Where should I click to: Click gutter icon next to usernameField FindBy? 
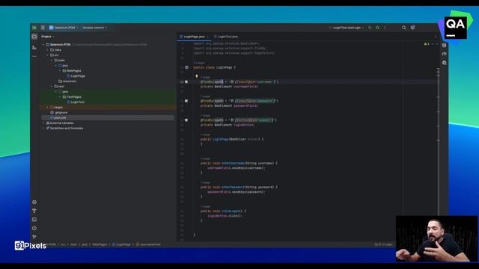pos(186,81)
